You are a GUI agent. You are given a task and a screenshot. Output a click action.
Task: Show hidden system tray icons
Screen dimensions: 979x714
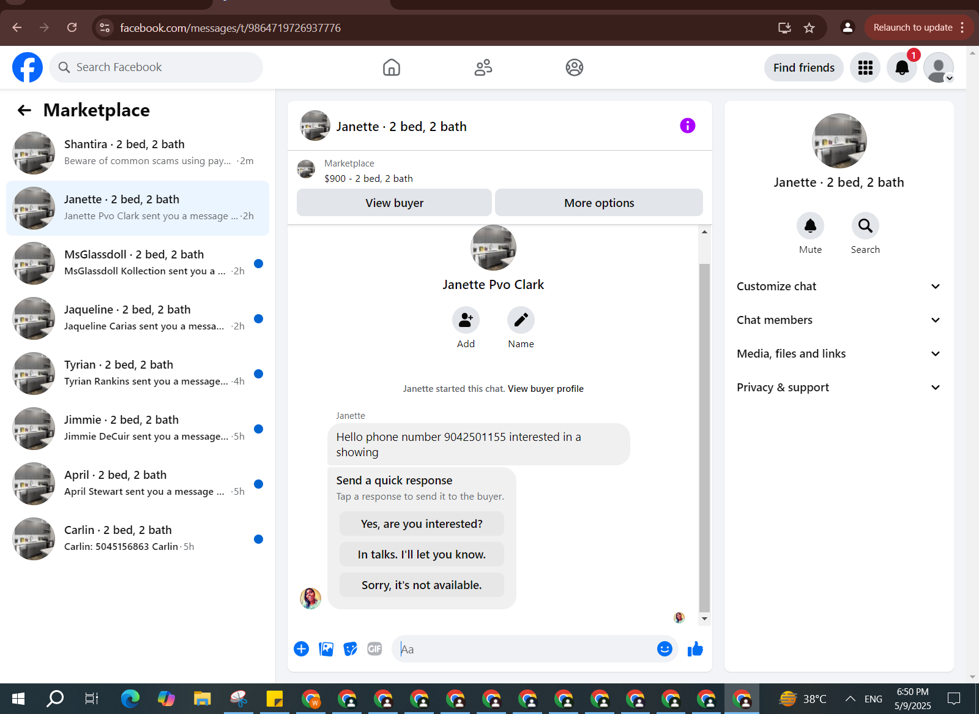tap(850, 699)
